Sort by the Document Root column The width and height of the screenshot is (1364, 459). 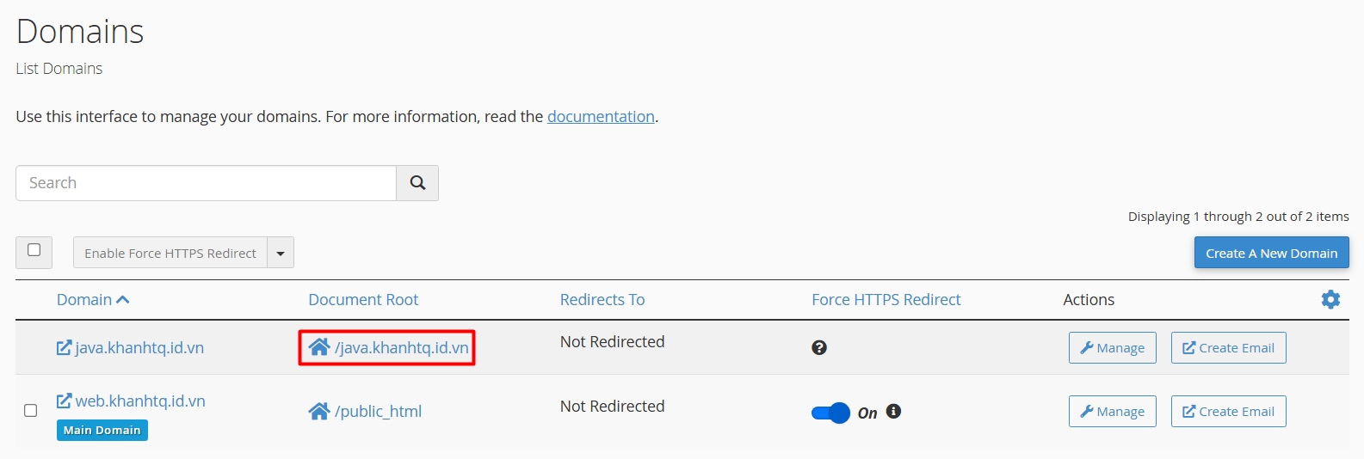coord(363,300)
